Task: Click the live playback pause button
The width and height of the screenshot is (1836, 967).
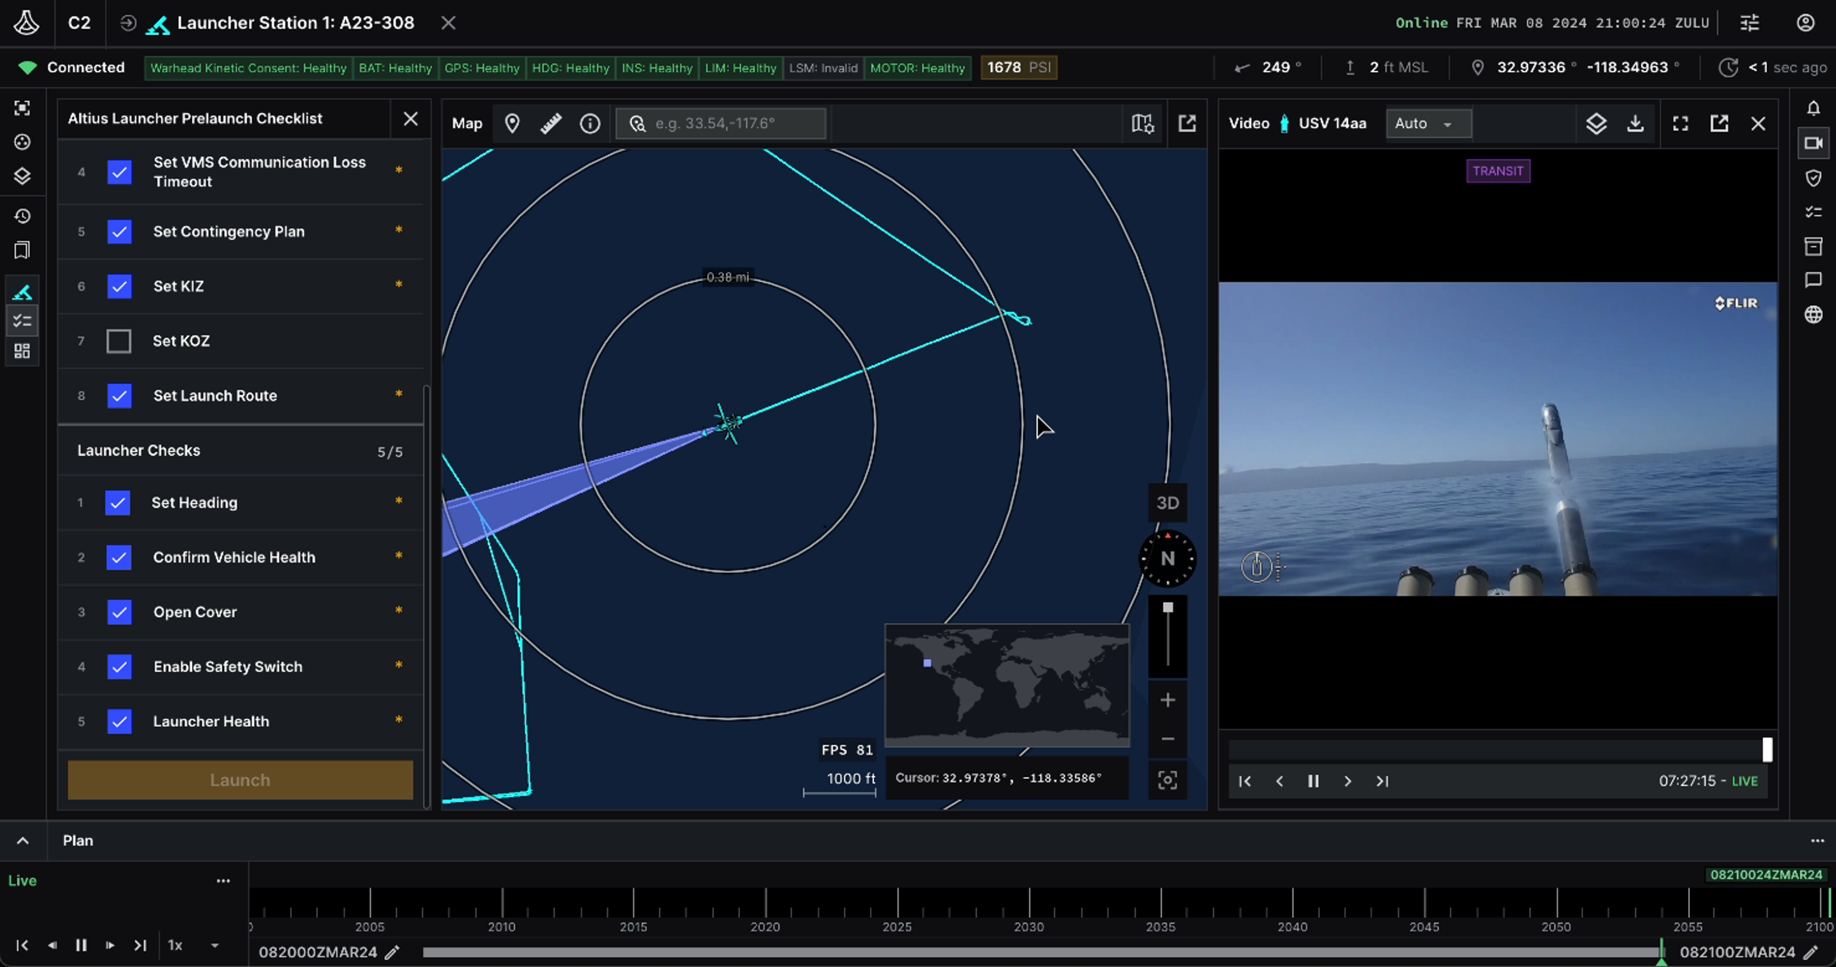Action: coord(1312,780)
